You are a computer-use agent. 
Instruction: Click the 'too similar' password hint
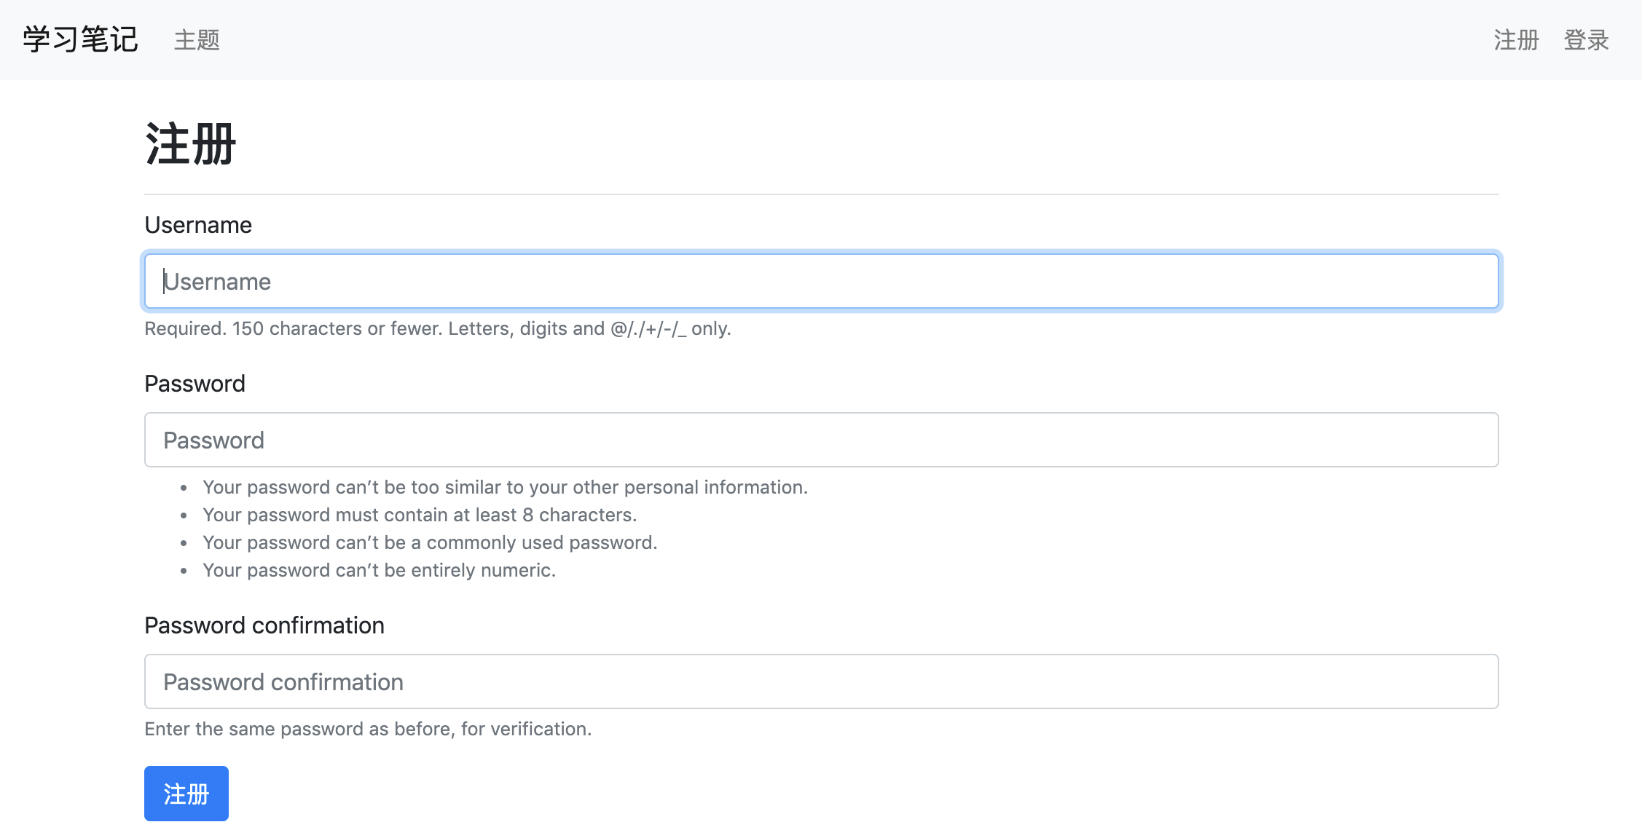click(505, 487)
